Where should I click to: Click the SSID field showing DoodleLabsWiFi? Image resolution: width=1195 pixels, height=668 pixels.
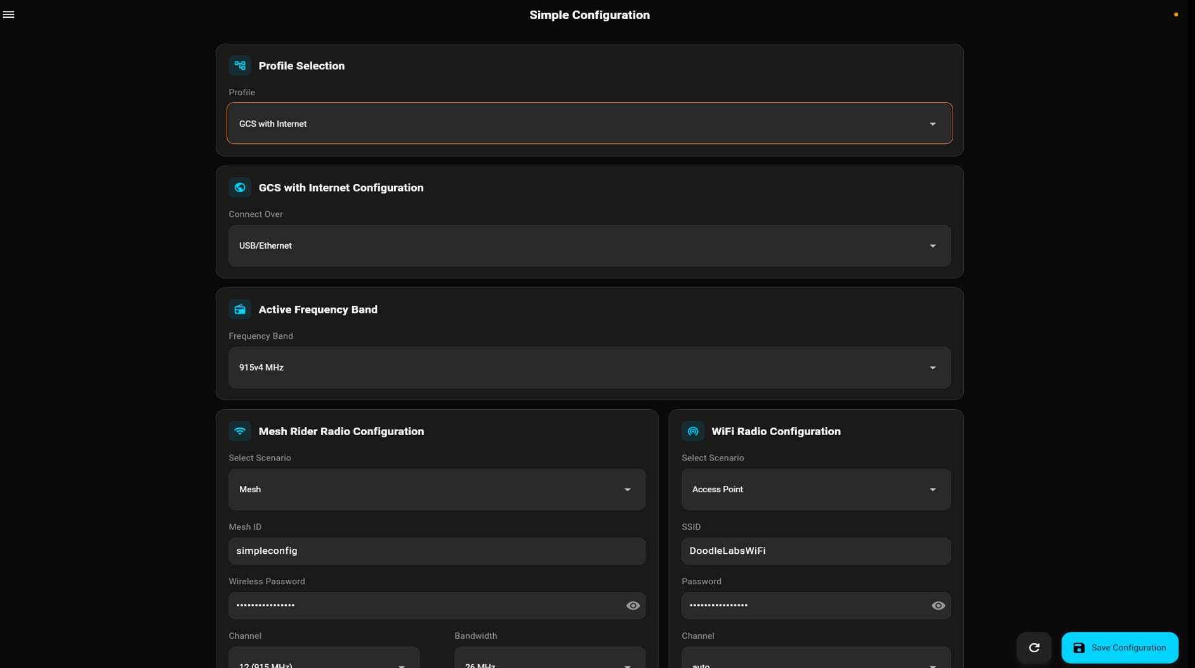click(815, 551)
